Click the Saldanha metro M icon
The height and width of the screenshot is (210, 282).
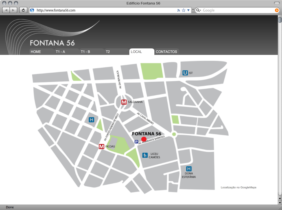[x=124, y=102]
